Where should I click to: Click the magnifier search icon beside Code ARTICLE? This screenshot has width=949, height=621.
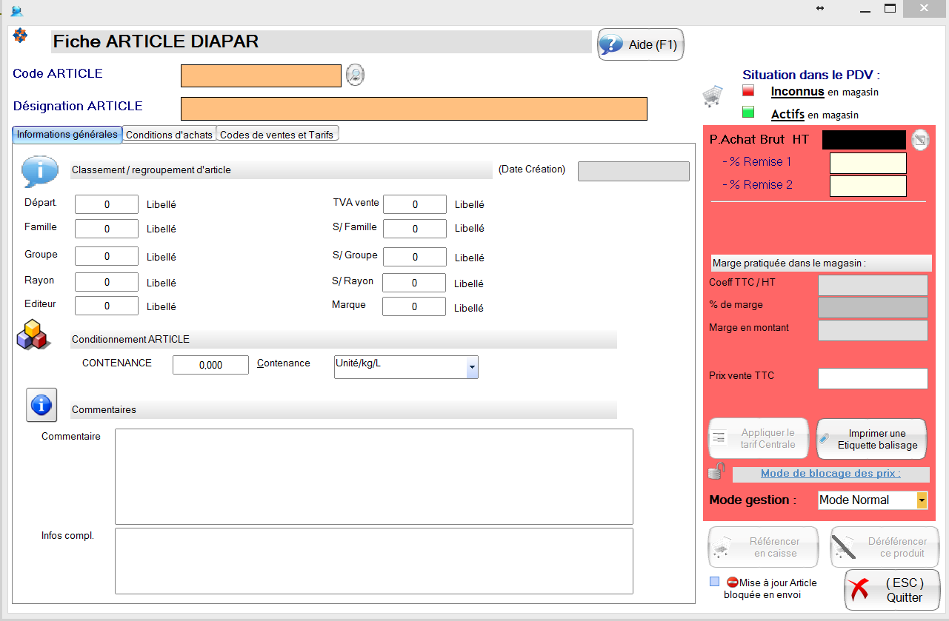356,75
